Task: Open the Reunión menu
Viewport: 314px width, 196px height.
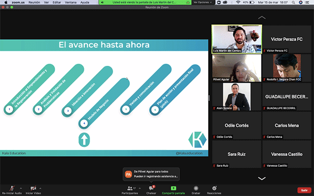Action: click(x=34, y=3)
